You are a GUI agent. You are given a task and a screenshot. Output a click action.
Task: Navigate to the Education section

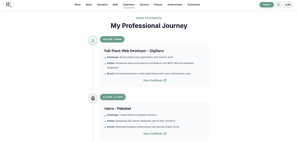click(x=102, y=5)
